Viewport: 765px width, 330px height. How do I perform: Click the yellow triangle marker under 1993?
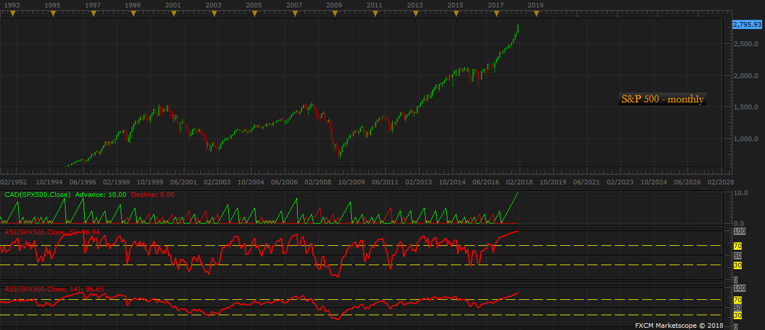click(x=13, y=14)
